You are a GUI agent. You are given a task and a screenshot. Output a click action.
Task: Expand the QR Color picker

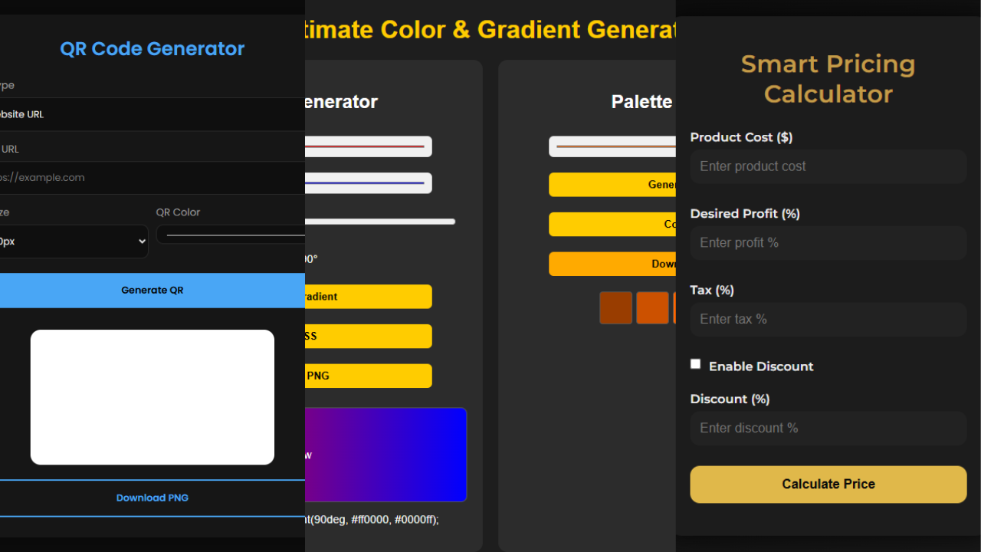230,234
